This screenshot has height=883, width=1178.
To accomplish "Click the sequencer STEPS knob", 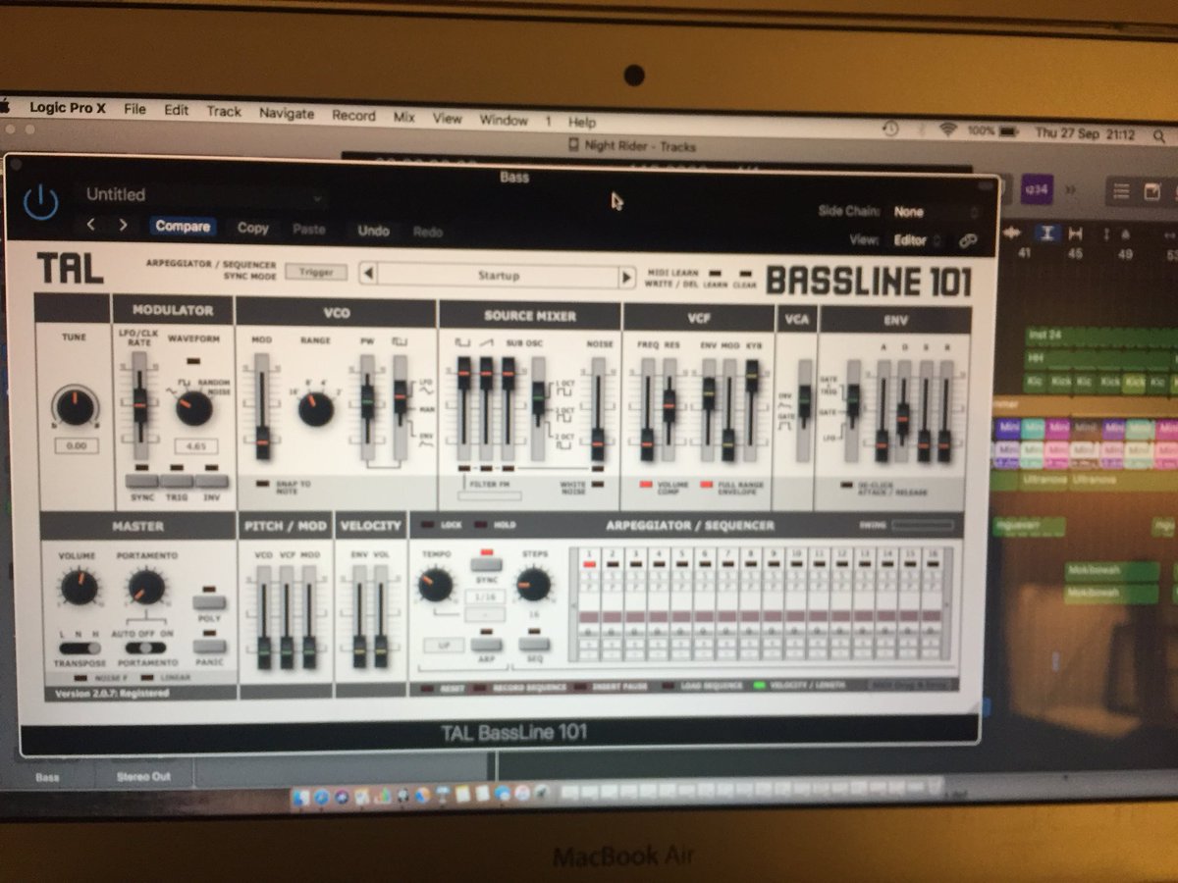I will coord(533,585).
